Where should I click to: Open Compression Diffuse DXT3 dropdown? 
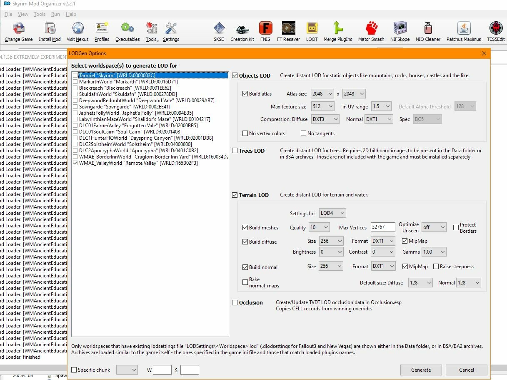click(x=325, y=119)
